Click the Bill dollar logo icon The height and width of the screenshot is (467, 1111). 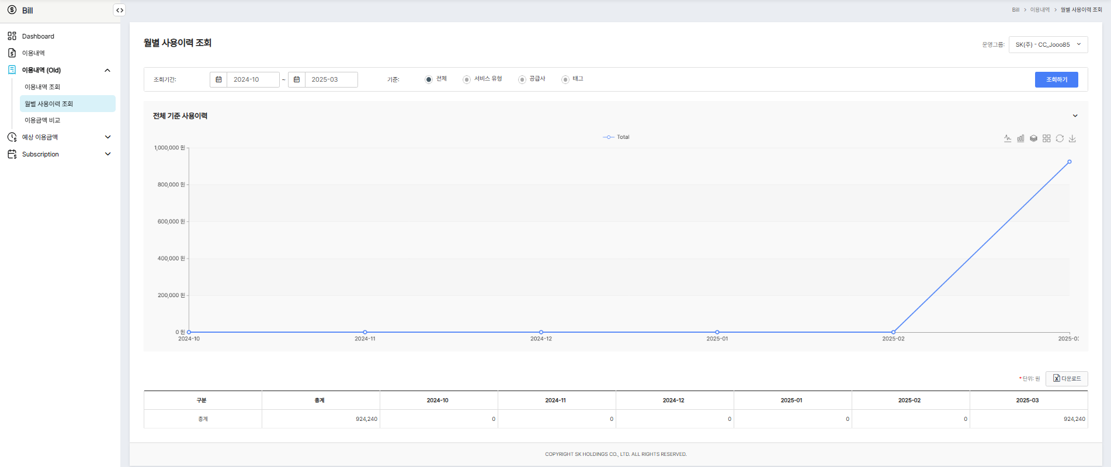(12, 10)
